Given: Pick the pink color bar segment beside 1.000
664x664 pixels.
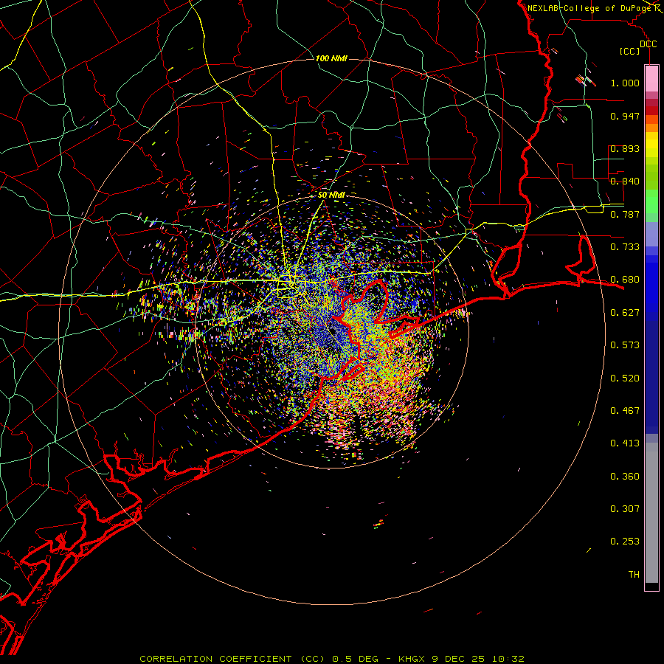Looking at the screenshot, I should [x=651, y=79].
